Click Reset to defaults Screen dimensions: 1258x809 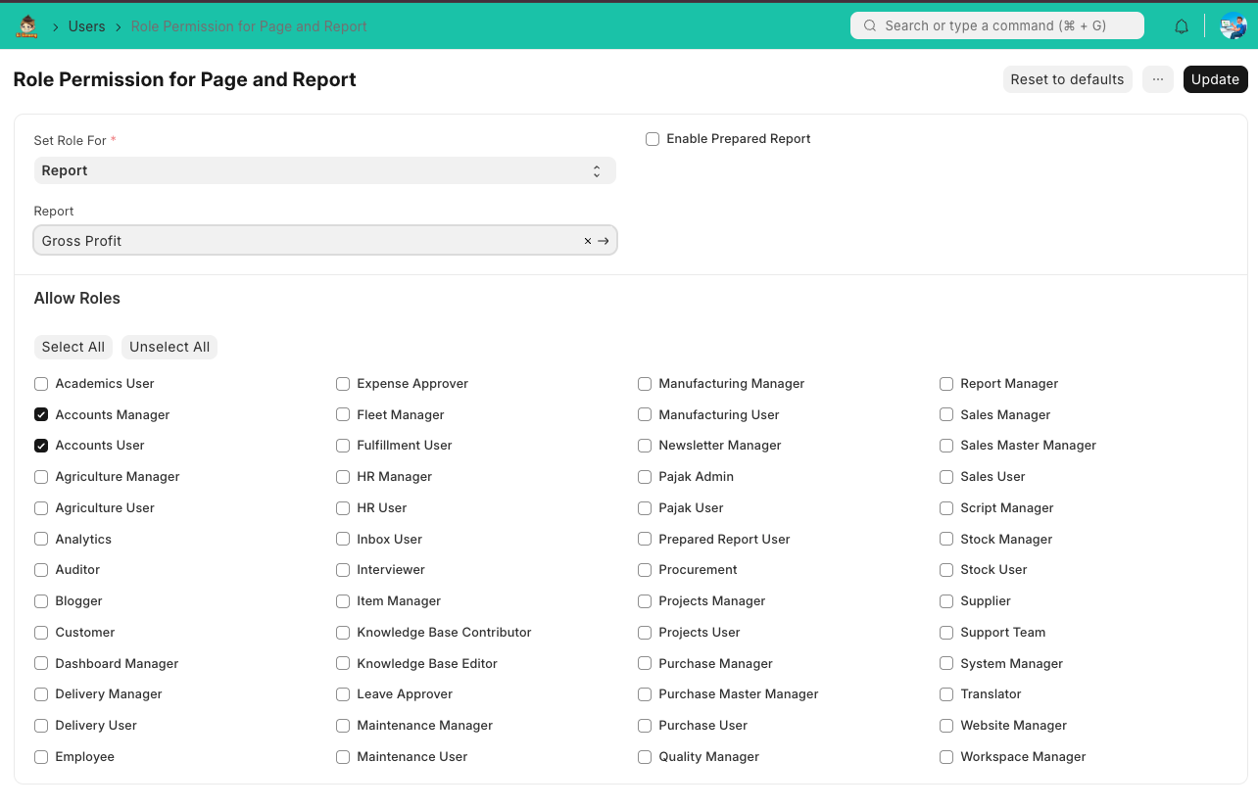[x=1067, y=79]
